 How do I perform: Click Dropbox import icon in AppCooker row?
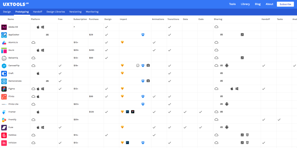point(143,35)
